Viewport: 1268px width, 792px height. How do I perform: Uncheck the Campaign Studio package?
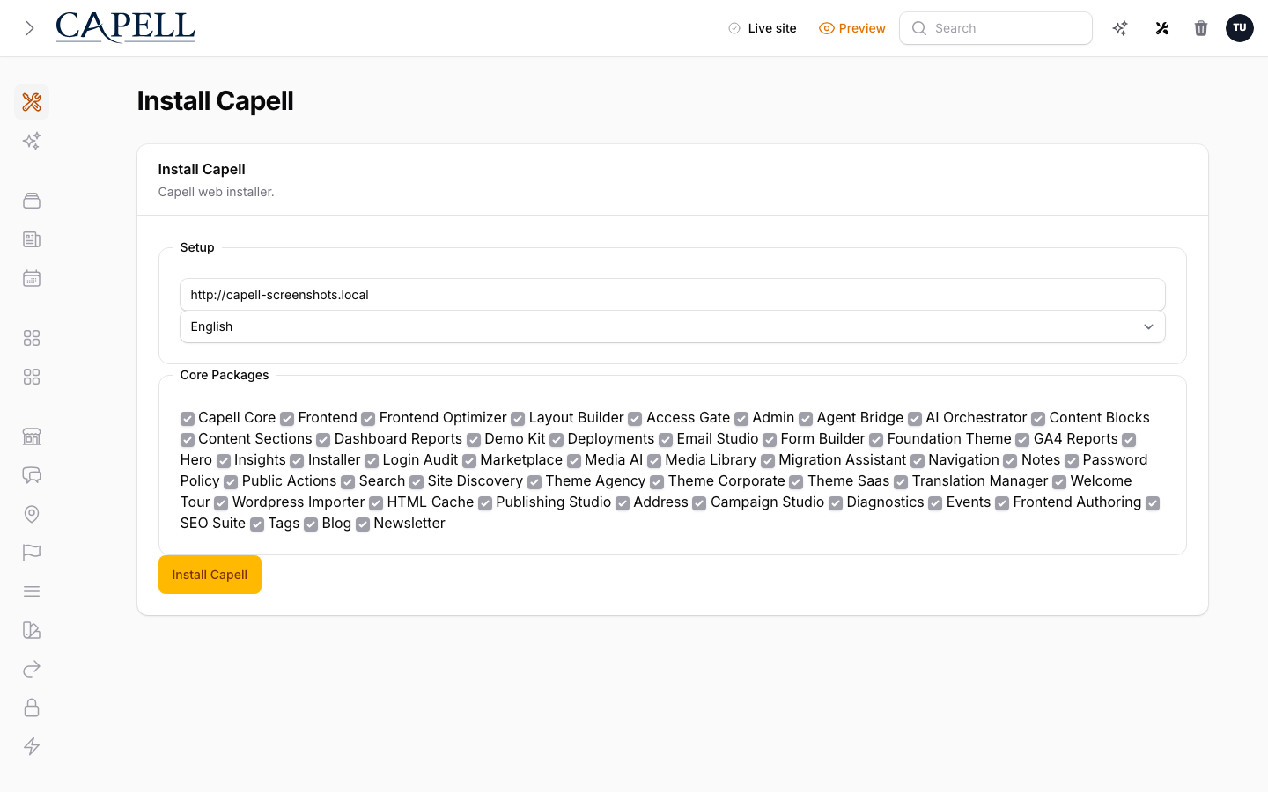pos(699,503)
